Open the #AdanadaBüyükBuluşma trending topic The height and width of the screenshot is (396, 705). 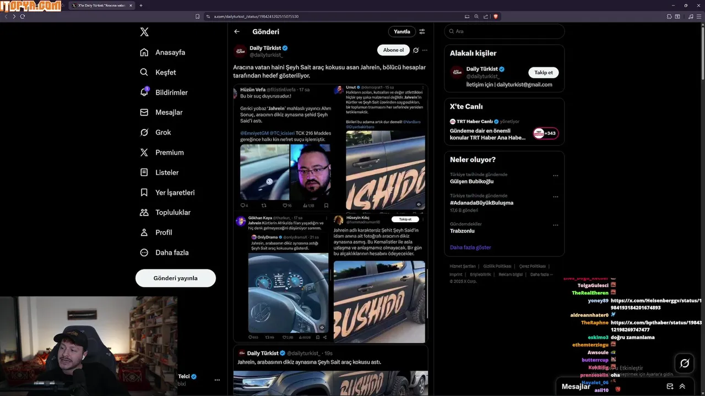[x=481, y=202]
